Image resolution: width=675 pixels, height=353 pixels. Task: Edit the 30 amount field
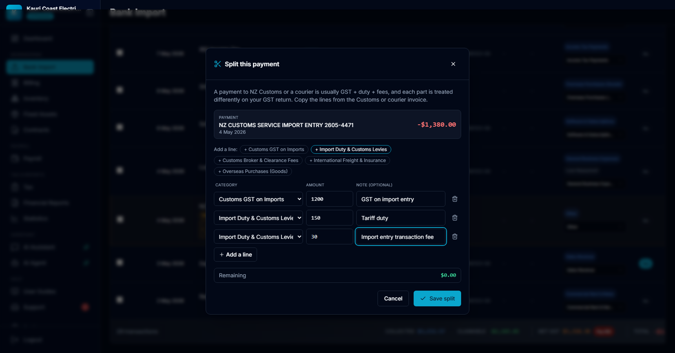[330, 237]
